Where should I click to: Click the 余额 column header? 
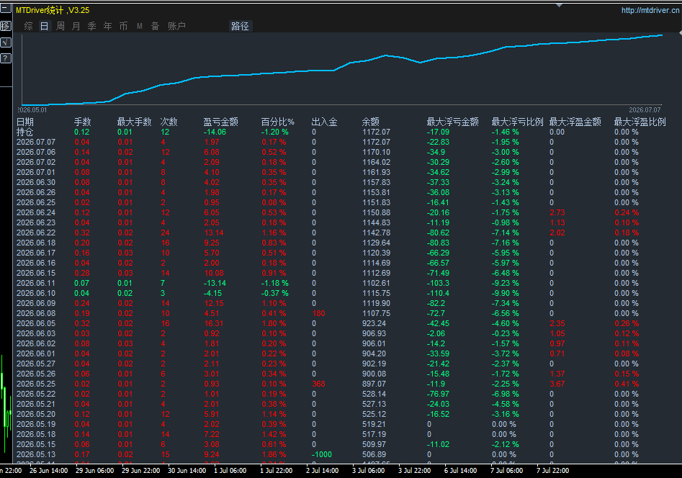coord(371,122)
